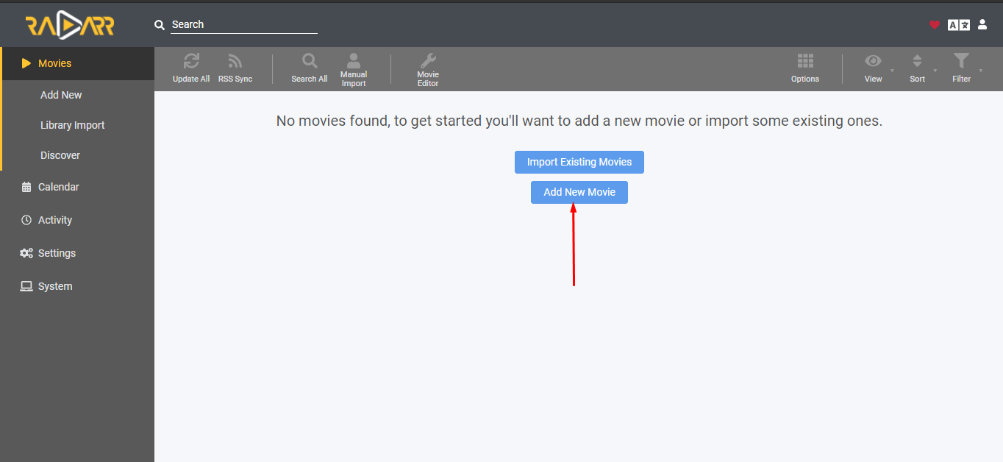
Task: Click the donate heart icon
Action: point(935,24)
